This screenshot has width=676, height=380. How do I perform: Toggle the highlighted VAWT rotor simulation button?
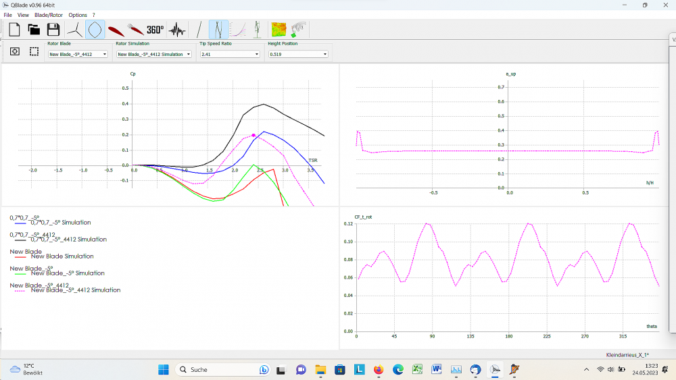(x=218, y=29)
